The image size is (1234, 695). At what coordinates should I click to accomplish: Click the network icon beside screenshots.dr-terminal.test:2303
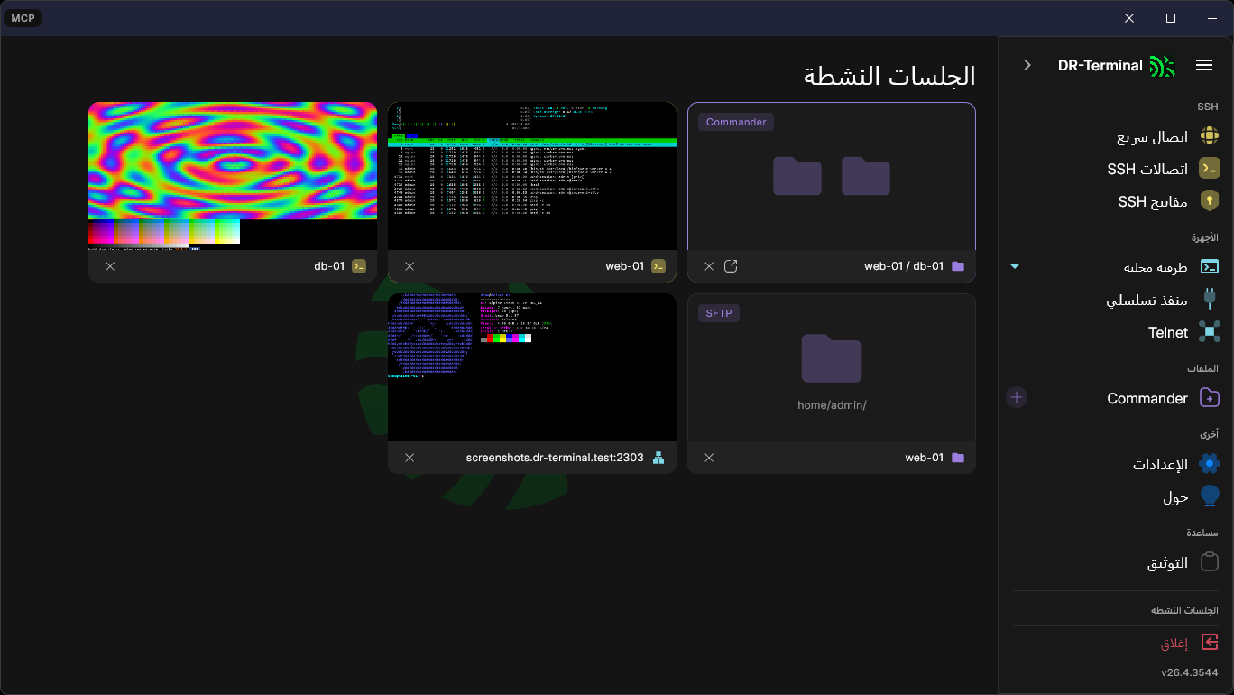point(658,458)
